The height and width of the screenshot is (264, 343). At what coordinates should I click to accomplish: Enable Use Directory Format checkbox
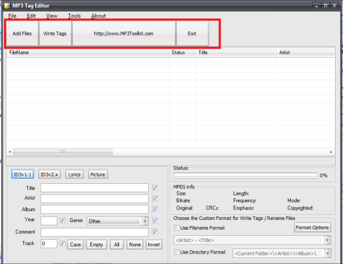click(177, 252)
